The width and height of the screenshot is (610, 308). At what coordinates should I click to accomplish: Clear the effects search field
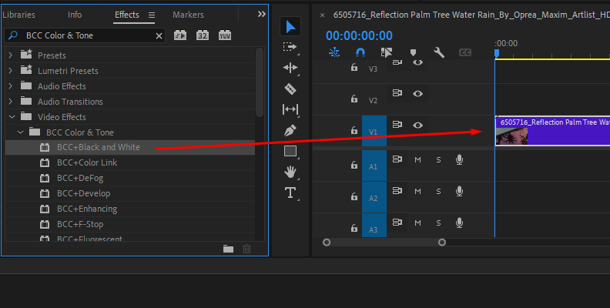(x=159, y=35)
